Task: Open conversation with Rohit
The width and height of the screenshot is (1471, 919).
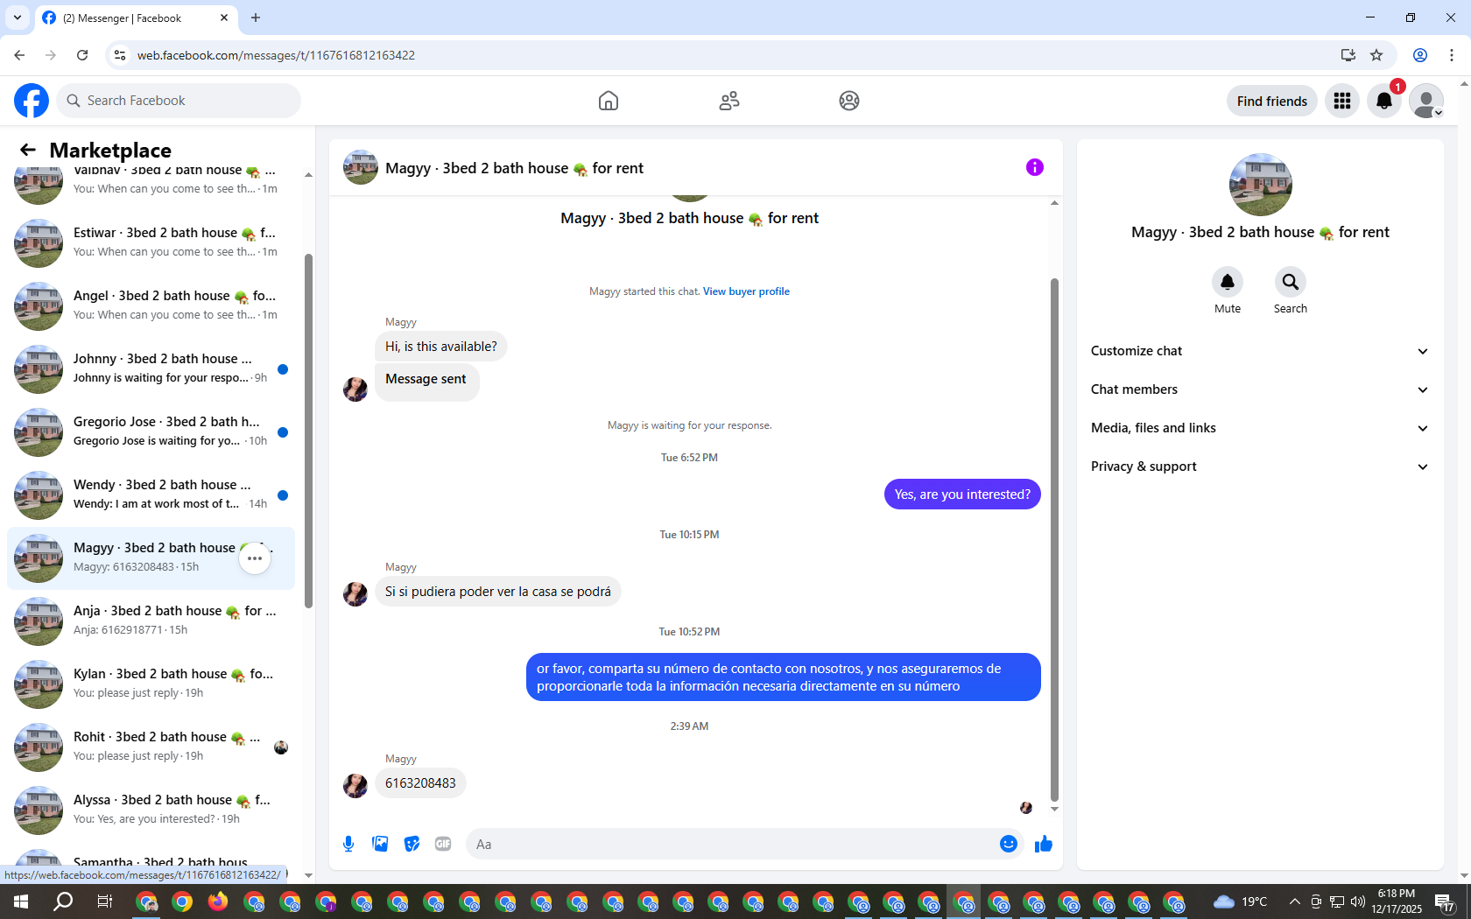Action: click(x=151, y=747)
